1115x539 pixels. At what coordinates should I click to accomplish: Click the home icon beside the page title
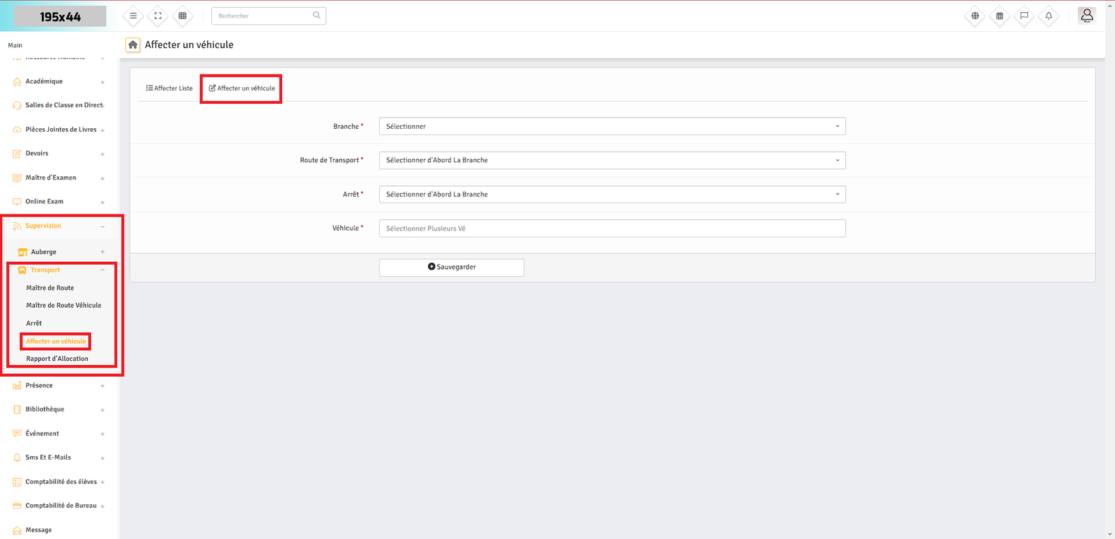tap(132, 45)
